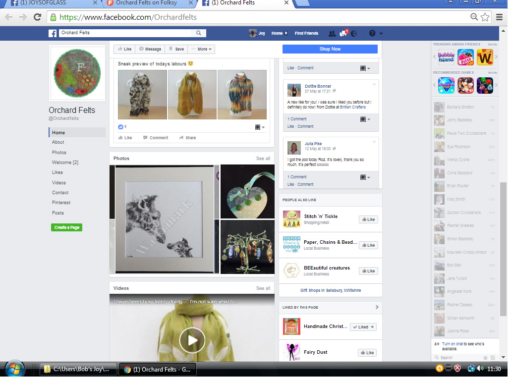Like BEEautiful creatures page
512x380 pixels.
tap(368, 271)
